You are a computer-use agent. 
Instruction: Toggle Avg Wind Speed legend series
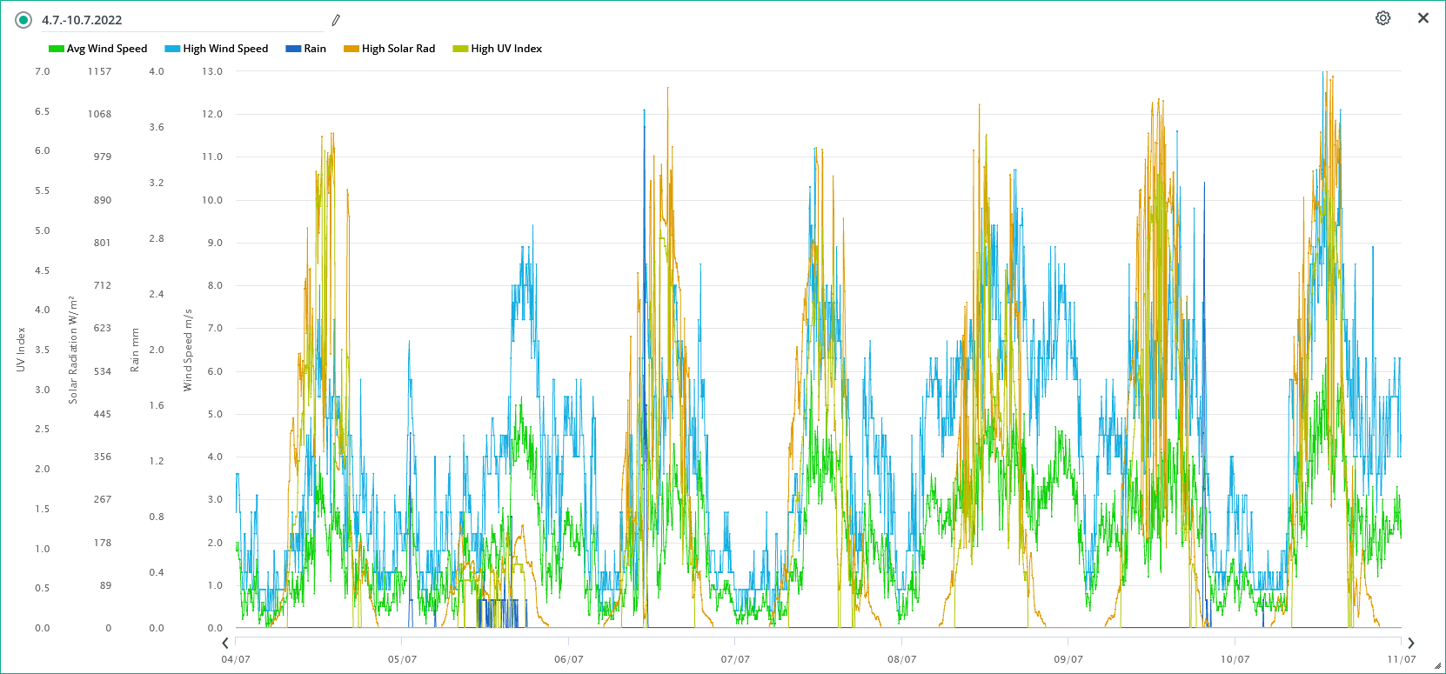coord(98,49)
